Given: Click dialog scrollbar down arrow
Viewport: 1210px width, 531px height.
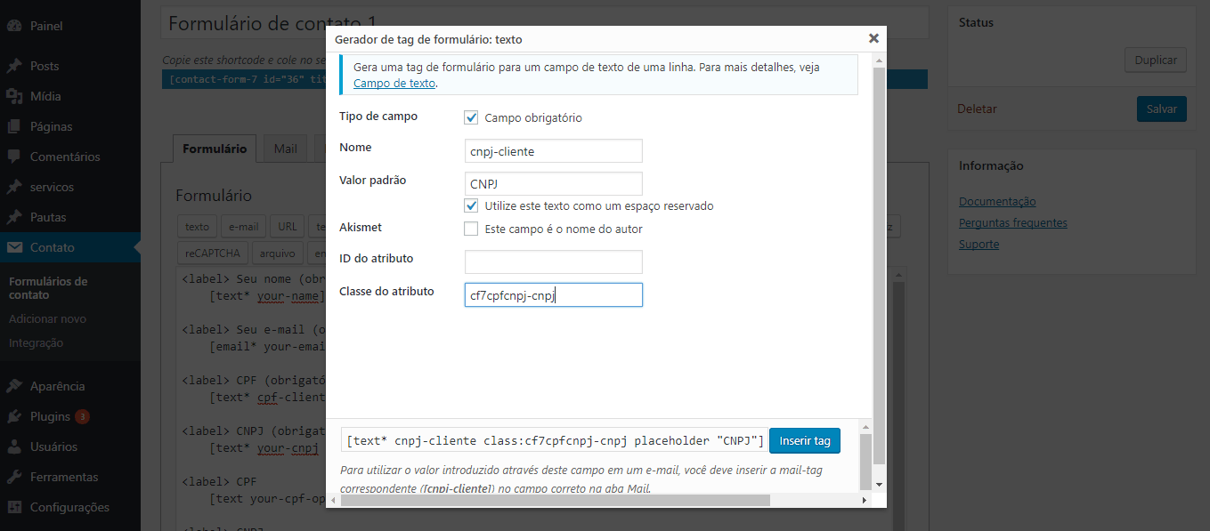Looking at the screenshot, I should coord(879,484).
